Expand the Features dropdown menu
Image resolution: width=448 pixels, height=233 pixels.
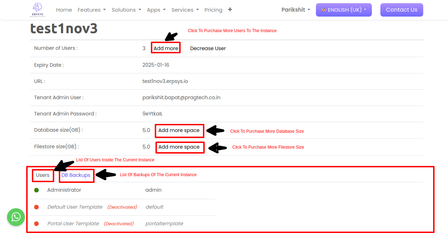click(91, 10)
